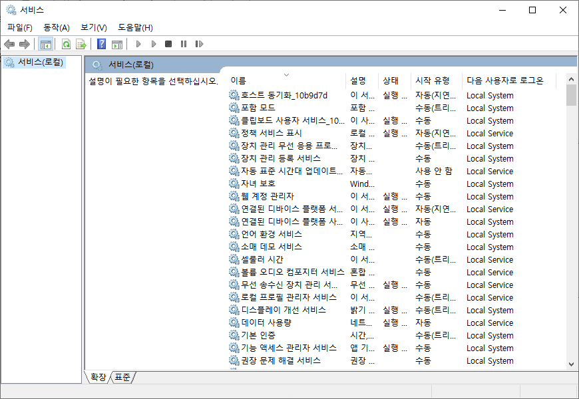Select 볼륨 오디오 컴포지터 서비스 row
Screen dimensions: 579x399
392,272
